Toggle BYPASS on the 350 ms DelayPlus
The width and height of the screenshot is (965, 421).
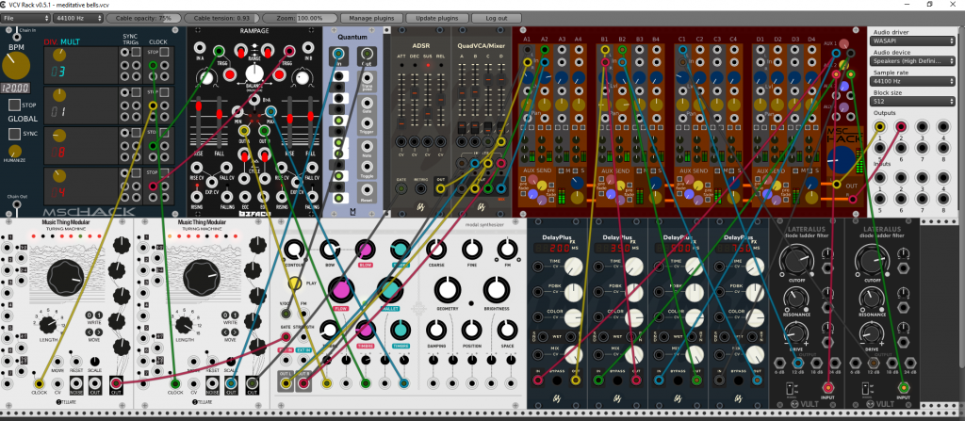pyautogui.click(x=617, y=381)
